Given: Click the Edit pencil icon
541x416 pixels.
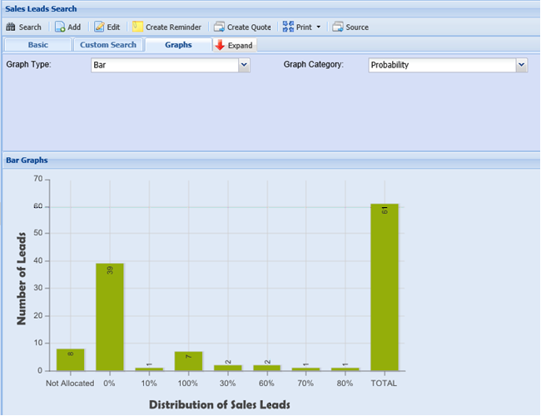Looking at the screenshot, I should pyautogui.click(x=99, y=27).
